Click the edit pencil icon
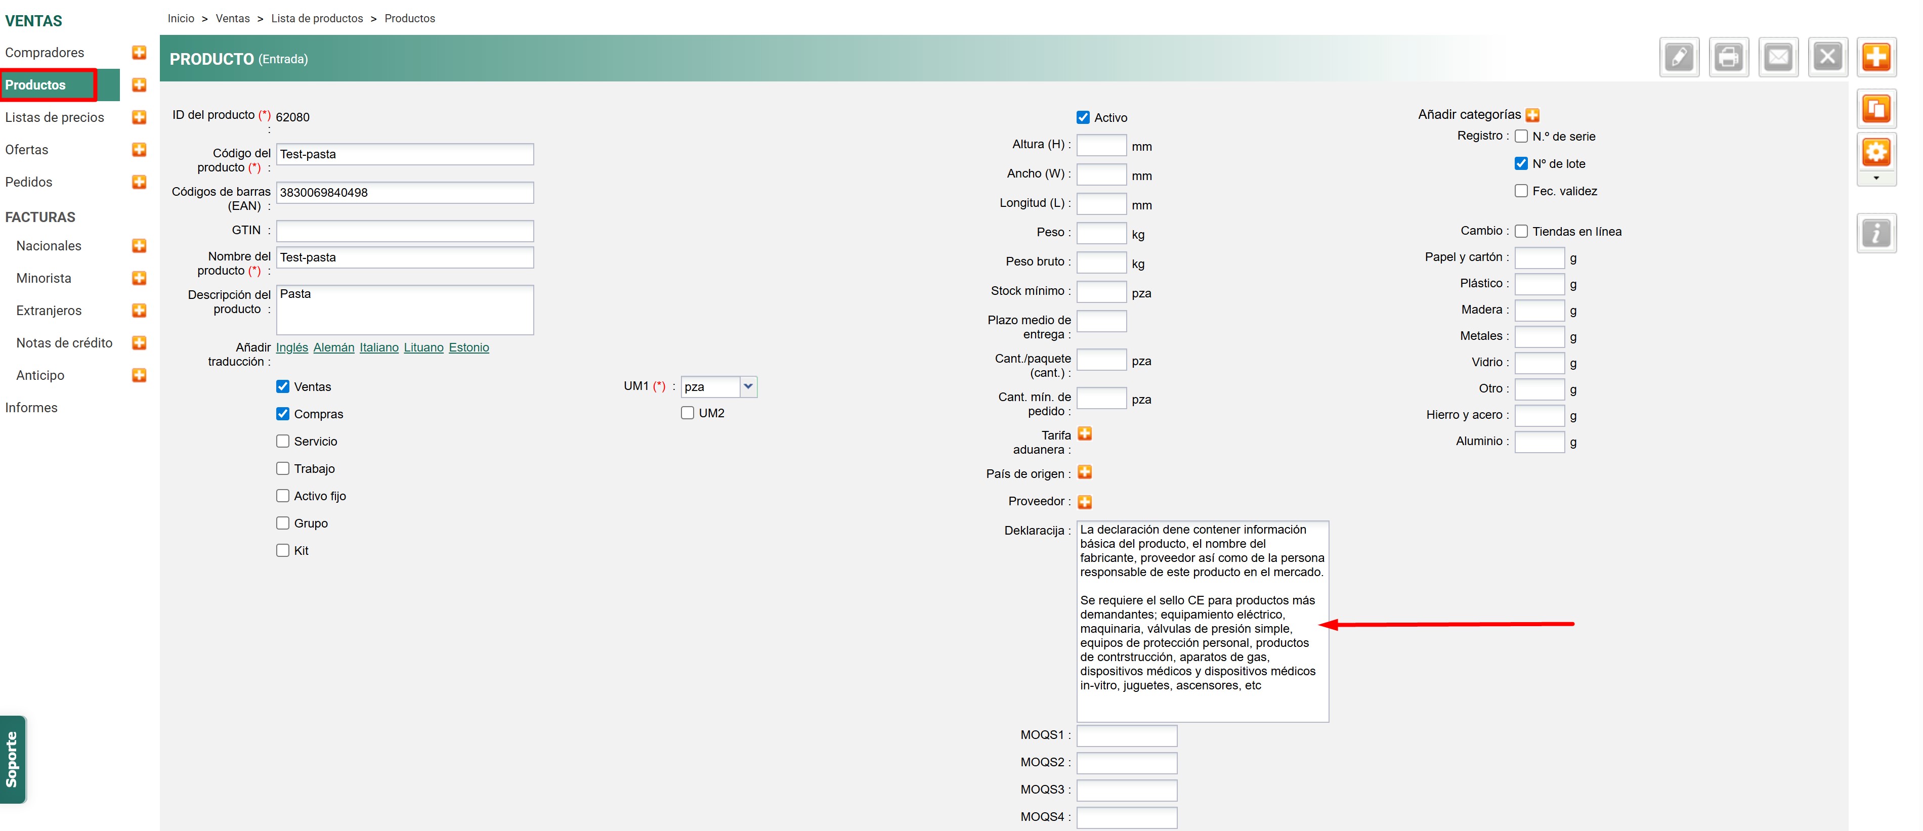This screenshot has height=831, width=1923. tap(1679, 57)
